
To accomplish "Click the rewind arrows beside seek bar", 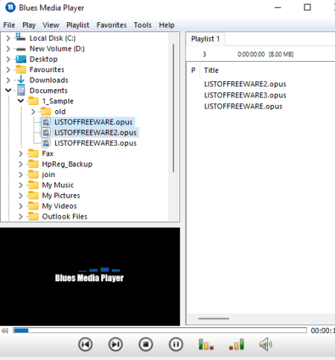I will [x=4, y=330].
